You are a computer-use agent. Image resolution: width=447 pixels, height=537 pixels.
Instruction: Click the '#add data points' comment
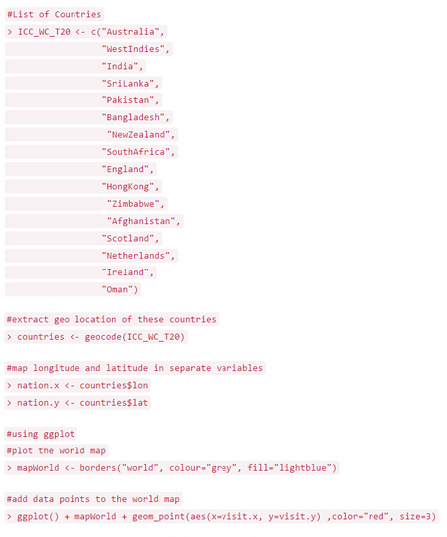point(93,499)
